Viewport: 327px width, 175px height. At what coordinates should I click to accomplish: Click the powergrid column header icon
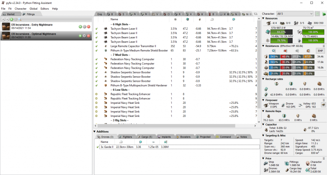[x=175, y=19]
